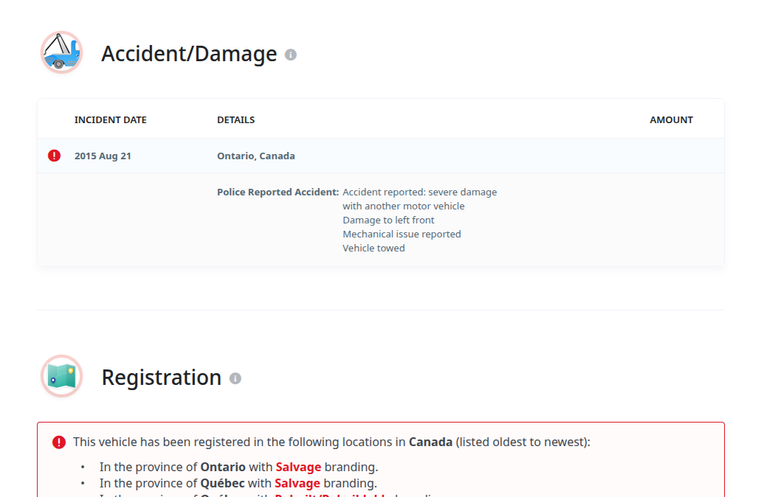Screen dimensions: 764x497
Task: Click the AMOUNT column header
Action: point(671,120)
